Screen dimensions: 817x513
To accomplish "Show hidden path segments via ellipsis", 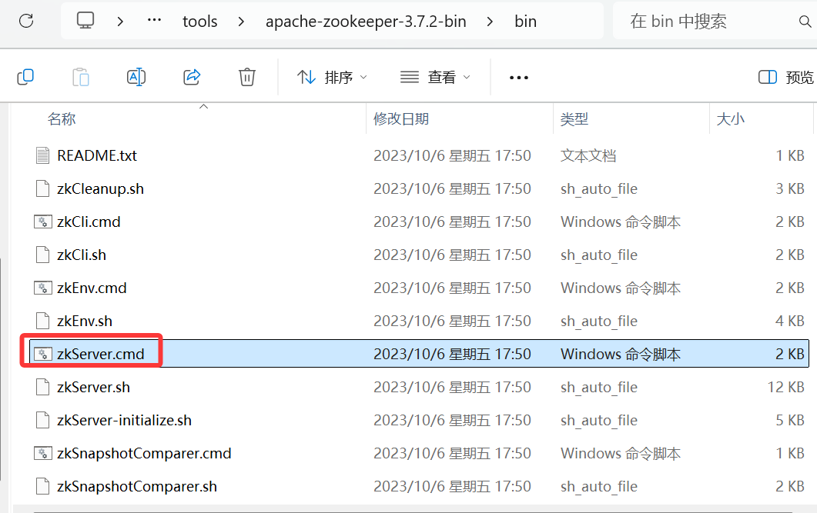I will point(154,20).
